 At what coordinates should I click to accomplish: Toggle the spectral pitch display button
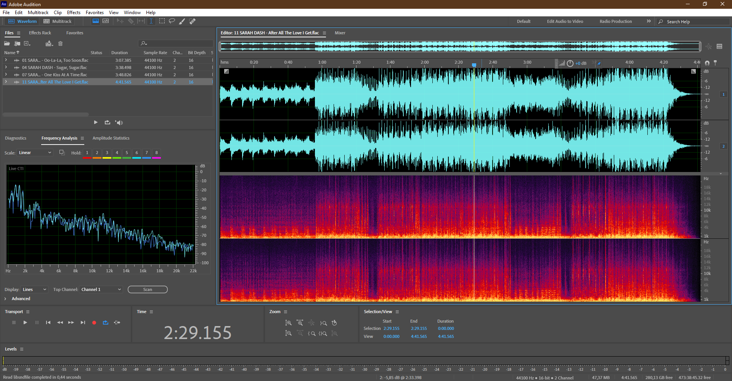coord(106,21)
